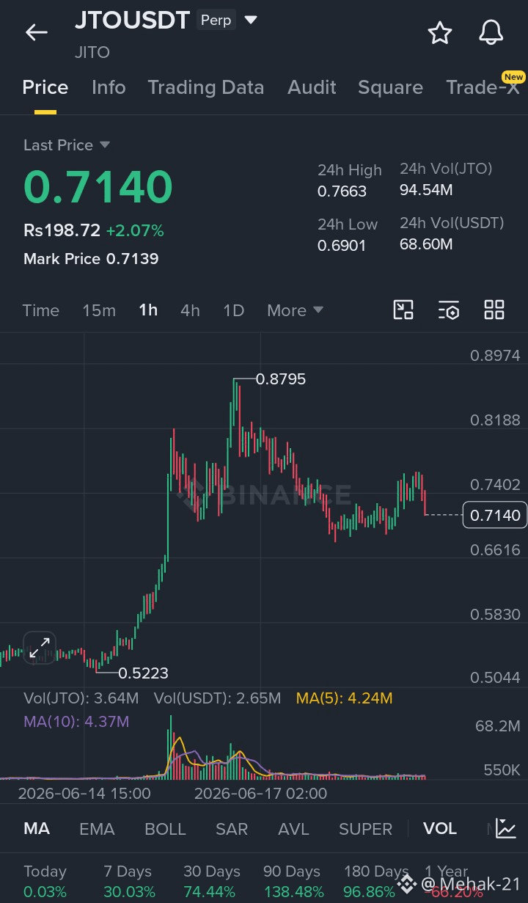Select the 1D chart interval
This screenshot has width=528, height=903.
[233, 310]
